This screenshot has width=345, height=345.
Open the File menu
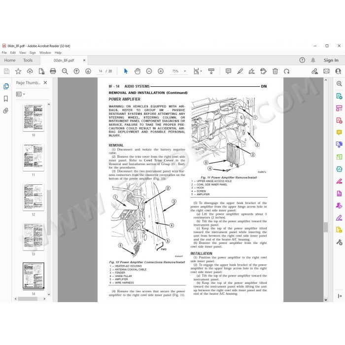pos(4,53)
